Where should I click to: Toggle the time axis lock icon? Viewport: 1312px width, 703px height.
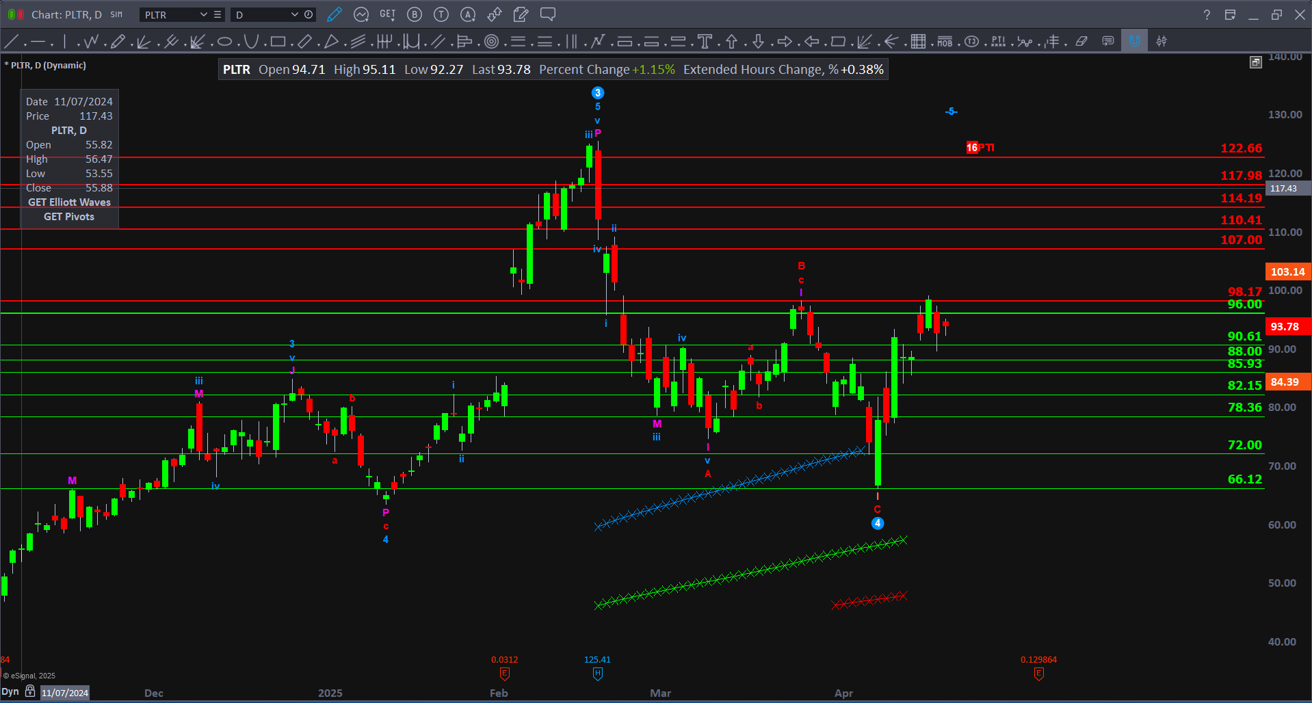click(x=30, y=691)
